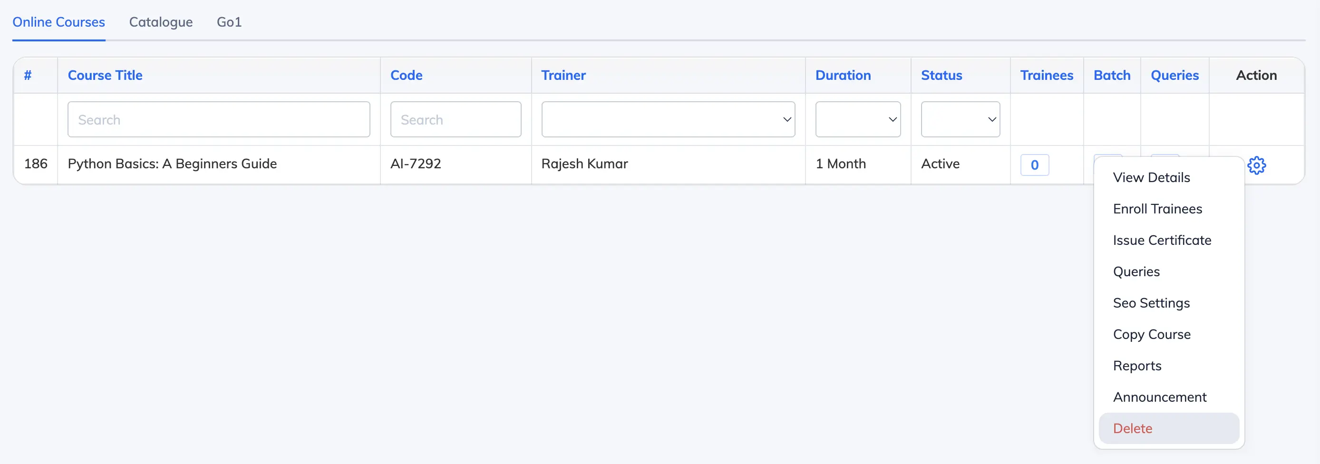Image resolution: width=1320 pixels, height=464 pixels.
Task: Click row number 186
Action: [x=35, y=164]
